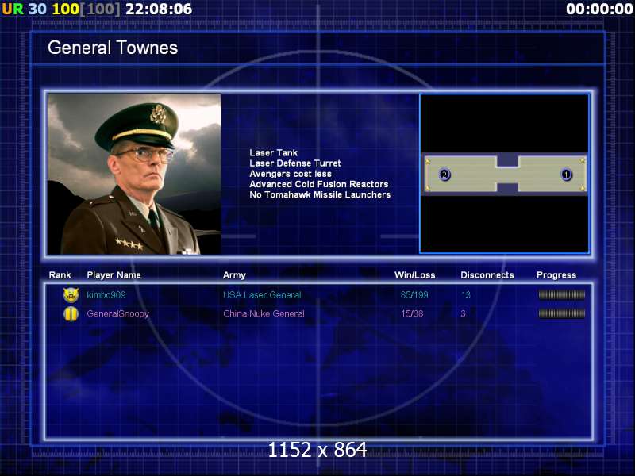
Task: Click win/loss value 15/38
Action: (x=412, y=313)
